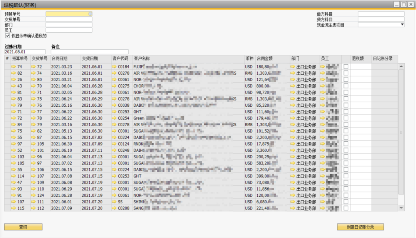Click the 过账日期 field showing 2021.08.01
Viewport: 416px width, 238px height.
(25, 52)
